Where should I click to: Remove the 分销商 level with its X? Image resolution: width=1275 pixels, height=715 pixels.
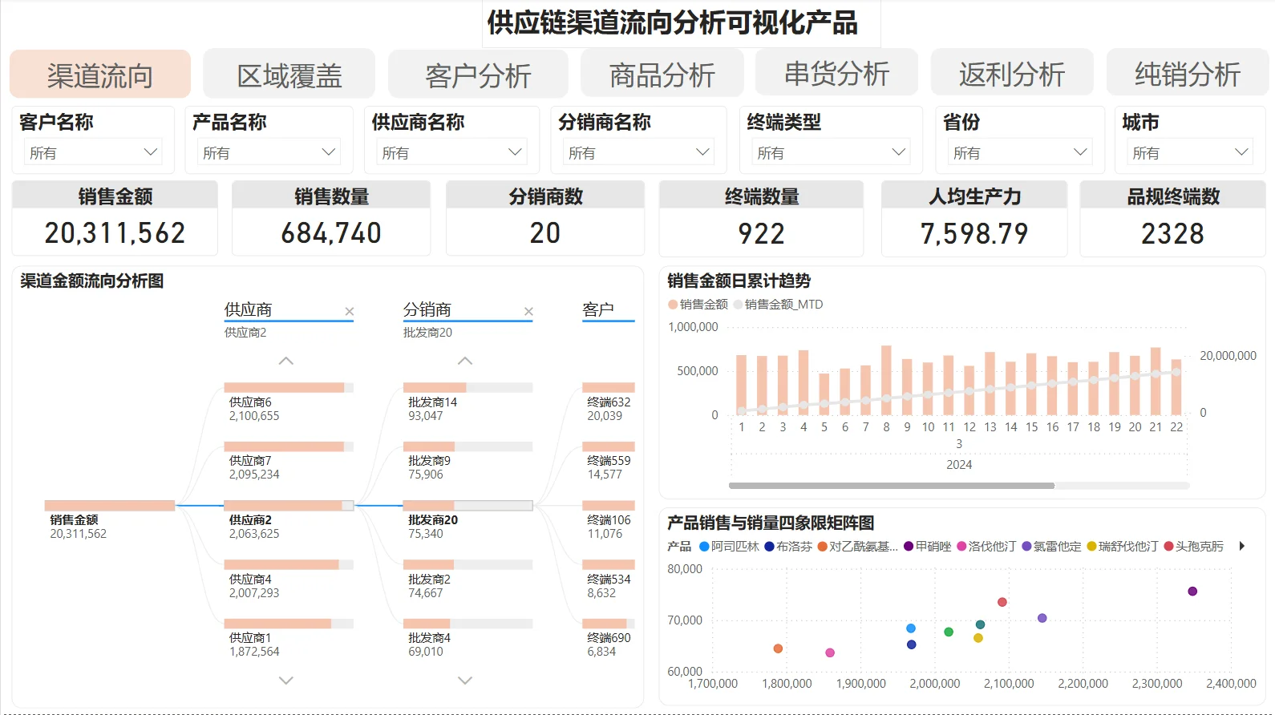(528, 312)
